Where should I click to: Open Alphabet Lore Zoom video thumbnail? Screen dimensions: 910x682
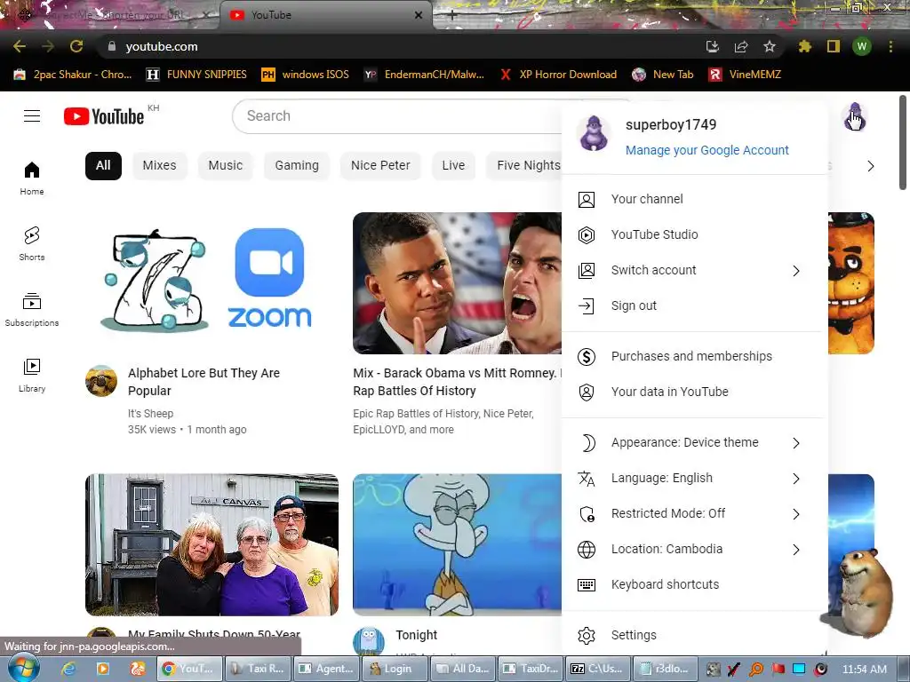click(212, 283)
